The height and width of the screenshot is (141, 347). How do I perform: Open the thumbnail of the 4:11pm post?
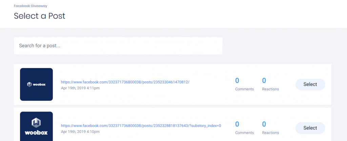[x=36, y=84]
